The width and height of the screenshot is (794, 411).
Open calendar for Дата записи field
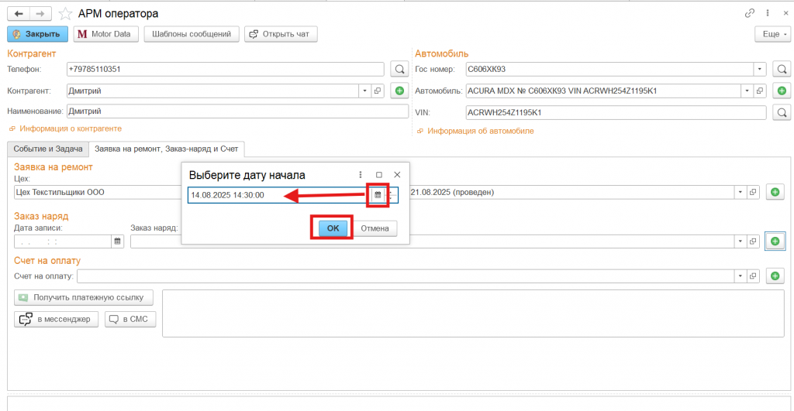(118, 241)
